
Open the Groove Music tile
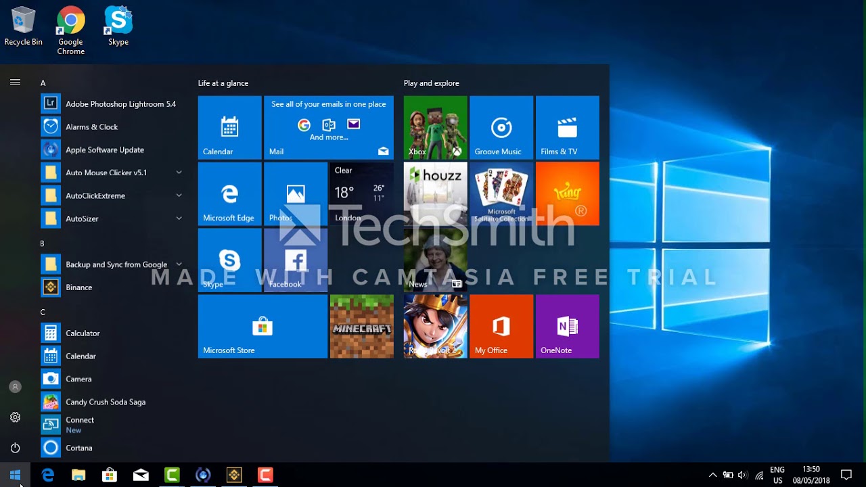501,127
